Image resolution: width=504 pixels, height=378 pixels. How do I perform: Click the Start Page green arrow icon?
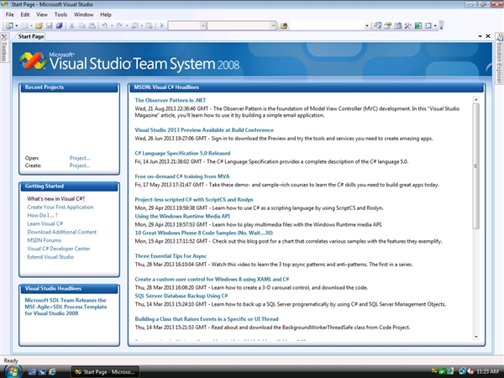[418, 26]
